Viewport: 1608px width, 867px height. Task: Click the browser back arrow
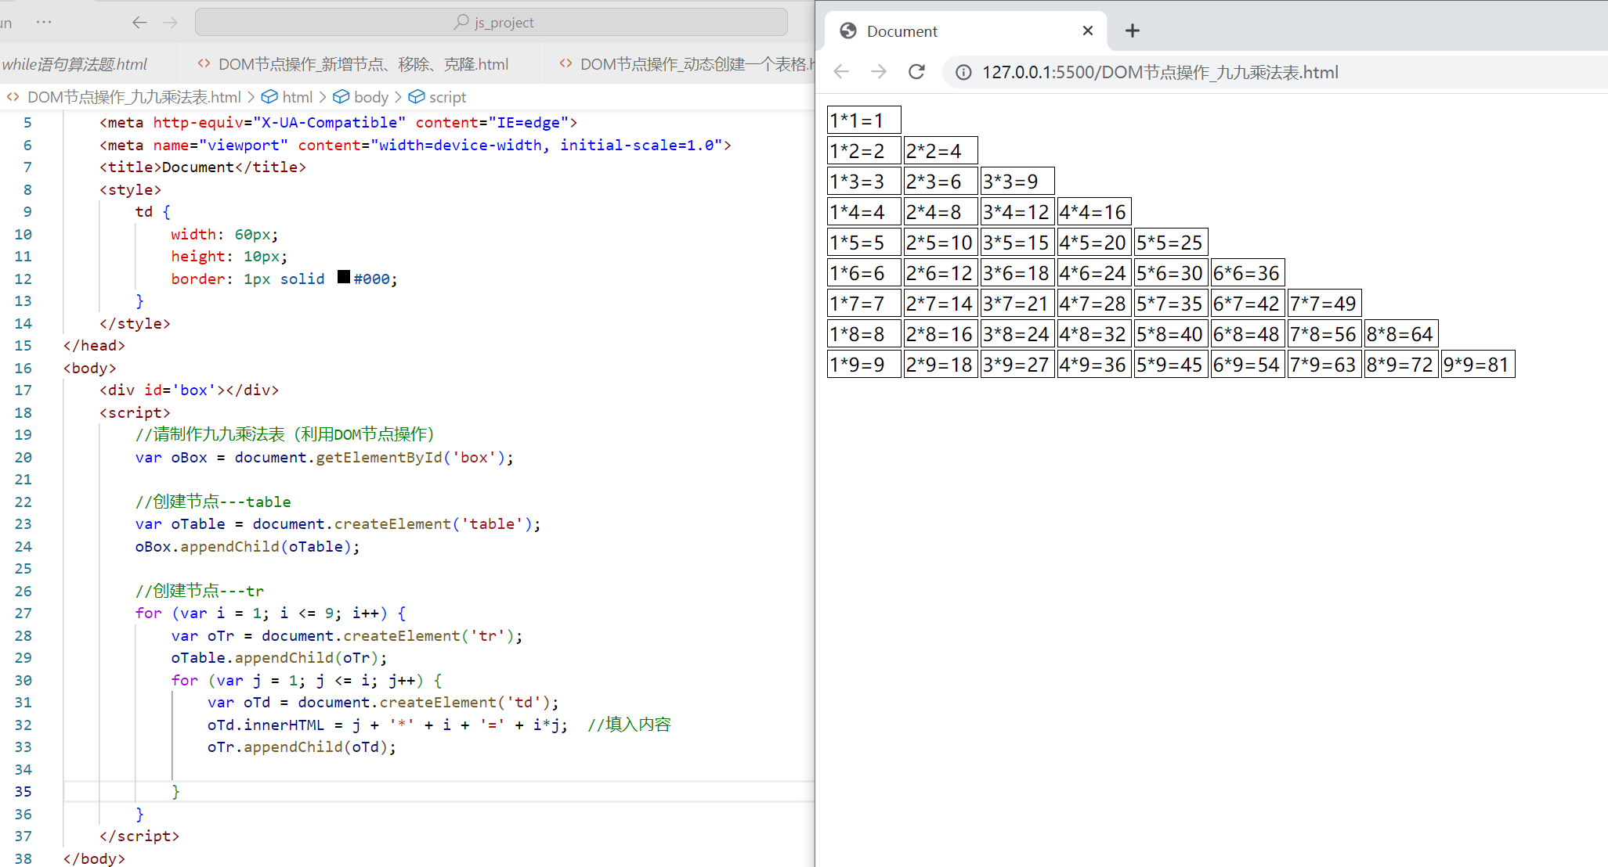pyautogui.click(x=841, y=72)
